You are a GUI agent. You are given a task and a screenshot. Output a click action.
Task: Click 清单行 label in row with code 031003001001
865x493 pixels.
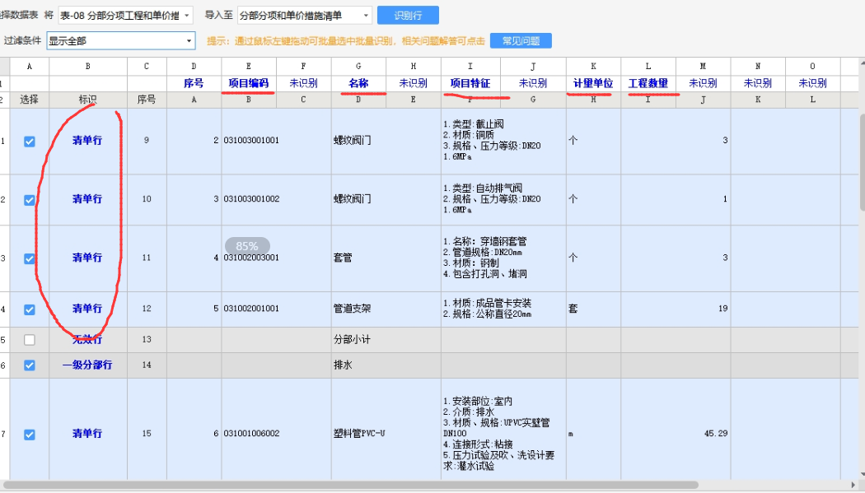pyautogui.click(x=87, y=141)
